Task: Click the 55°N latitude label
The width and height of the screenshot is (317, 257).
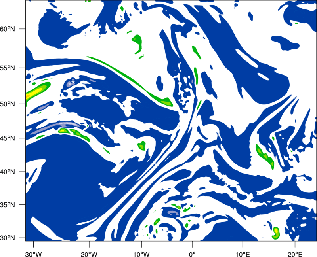Action: (x=8, y=68)
